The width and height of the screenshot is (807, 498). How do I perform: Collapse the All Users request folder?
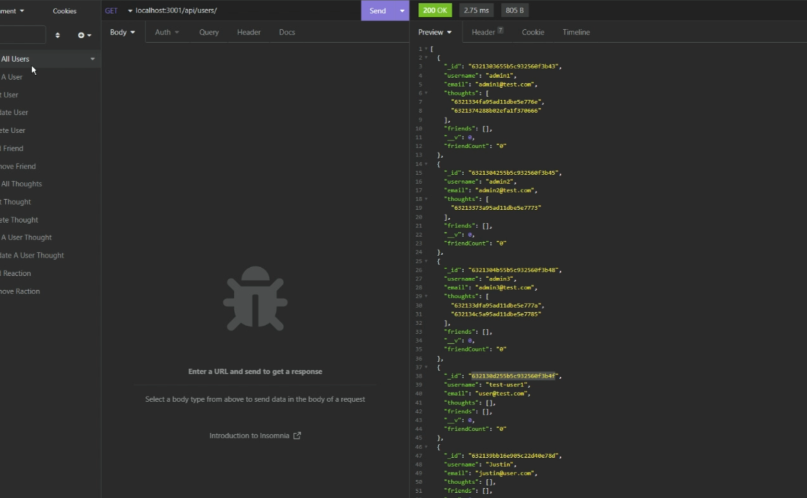[92, 59]
